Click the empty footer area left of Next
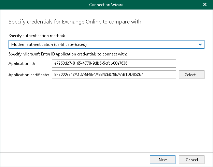This screenshot has height=167, width=213. click(x=75, y=160)
